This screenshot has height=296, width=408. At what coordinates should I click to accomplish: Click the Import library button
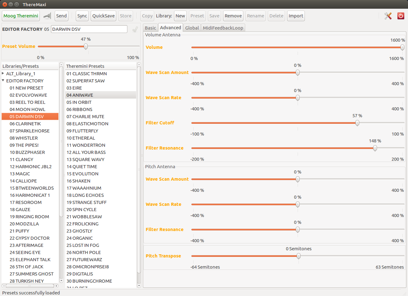(x=296, y=16)
